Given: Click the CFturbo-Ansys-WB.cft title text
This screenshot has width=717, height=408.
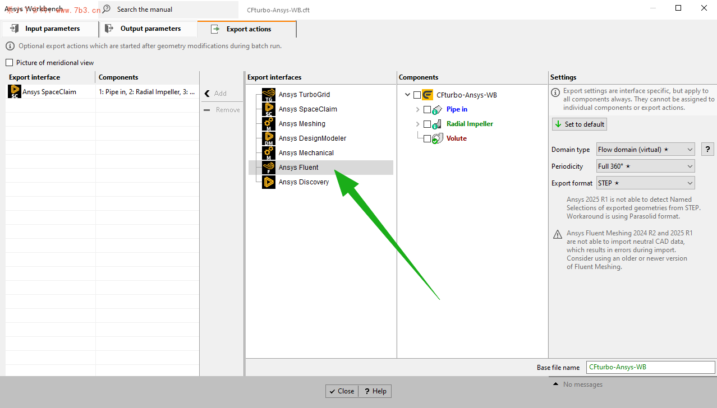Looking at the screenshot, I should [x=278, y=10].
